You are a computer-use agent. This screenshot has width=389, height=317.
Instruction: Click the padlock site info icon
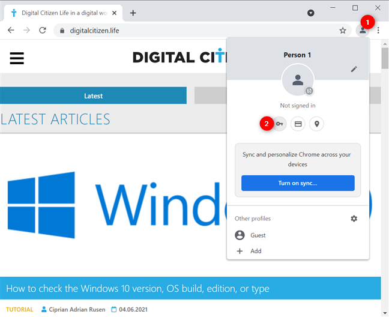pyautogui.click(x=62, y=31)
